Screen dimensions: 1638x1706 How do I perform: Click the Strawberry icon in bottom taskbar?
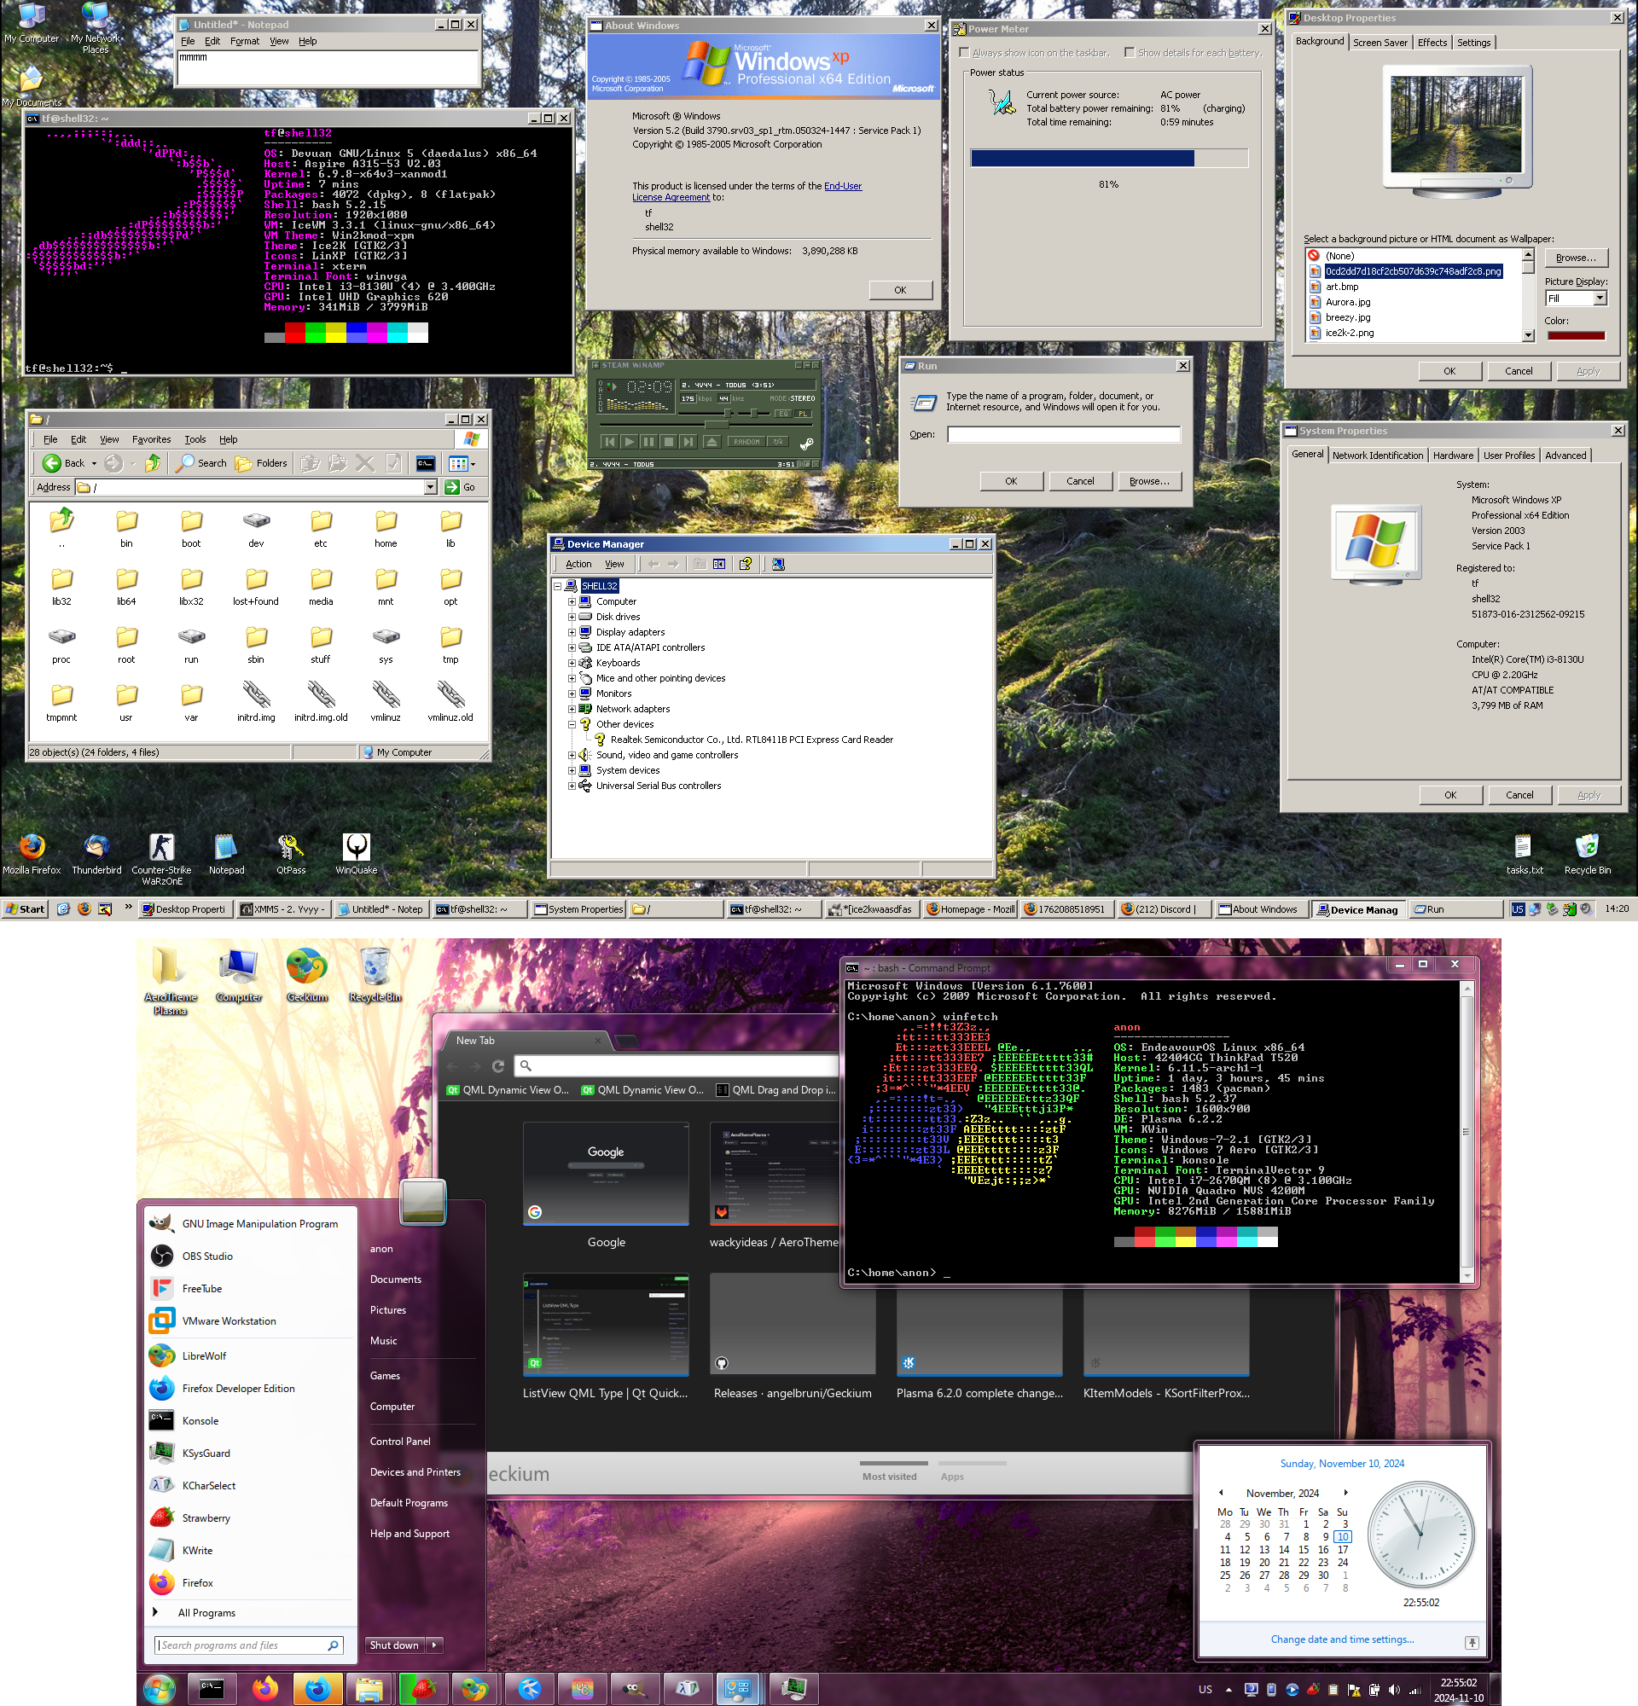423,1689
